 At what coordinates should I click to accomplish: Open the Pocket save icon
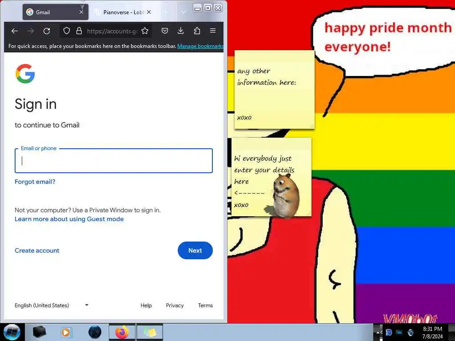tap(165, 31)
